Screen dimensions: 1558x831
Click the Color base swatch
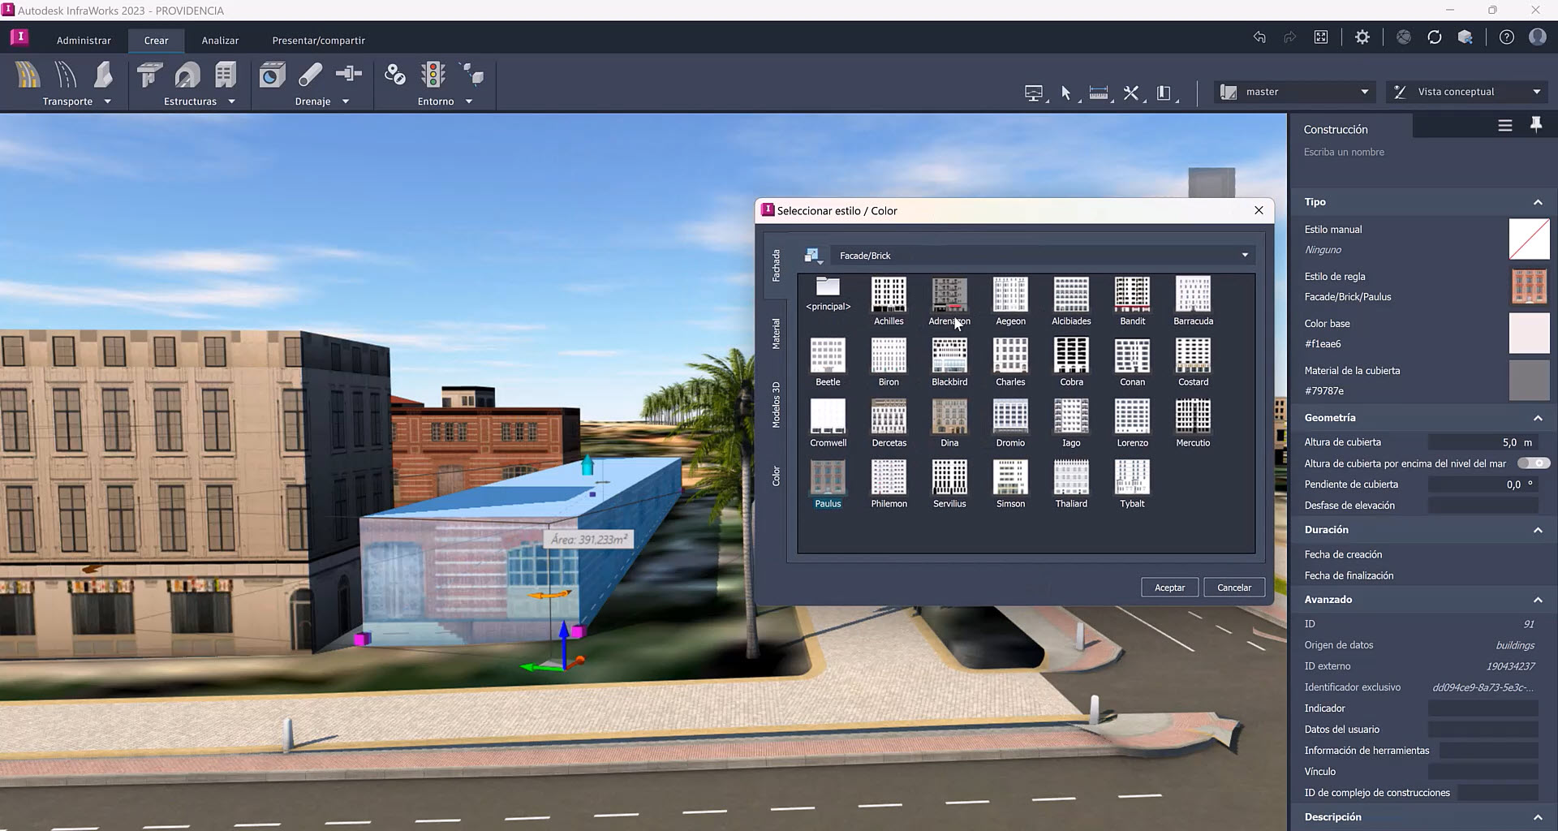1529,333
